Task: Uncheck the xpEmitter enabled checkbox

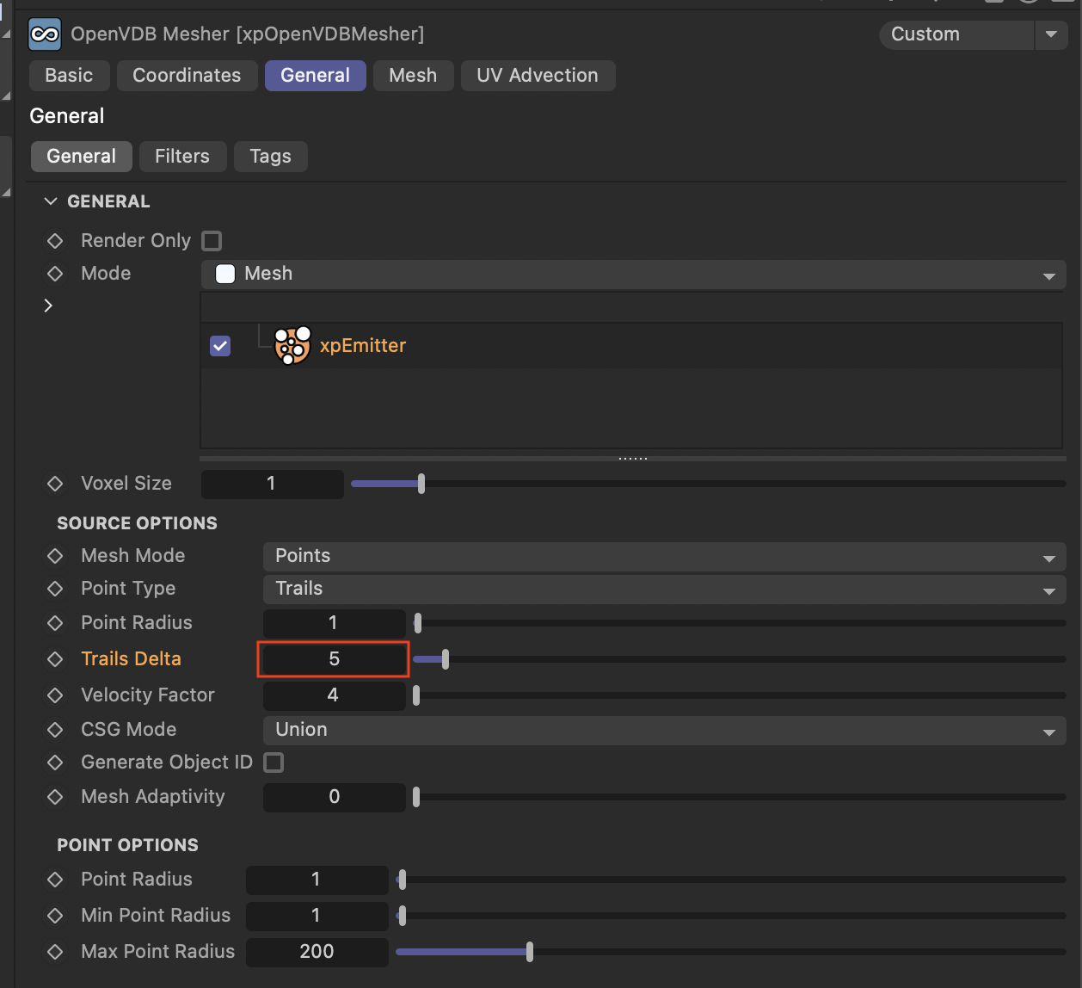Action: coord(220,346)
